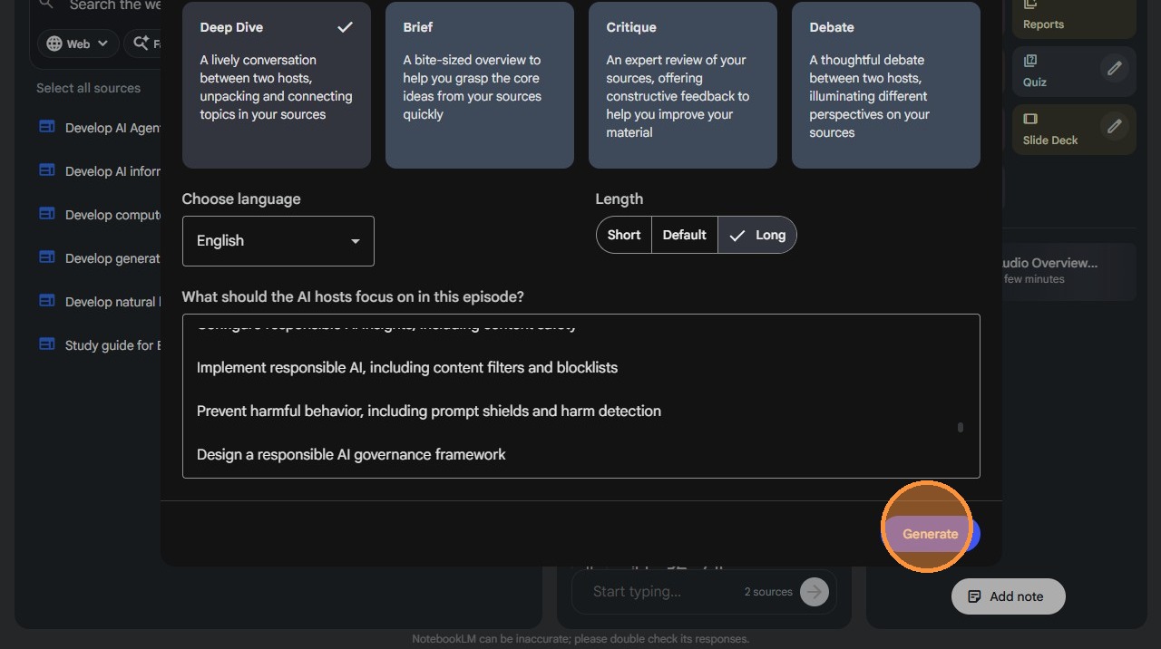The width and height of the screenshot is (1161, 649).
Task: Select the Long length option
Action: tap(758, 235)
